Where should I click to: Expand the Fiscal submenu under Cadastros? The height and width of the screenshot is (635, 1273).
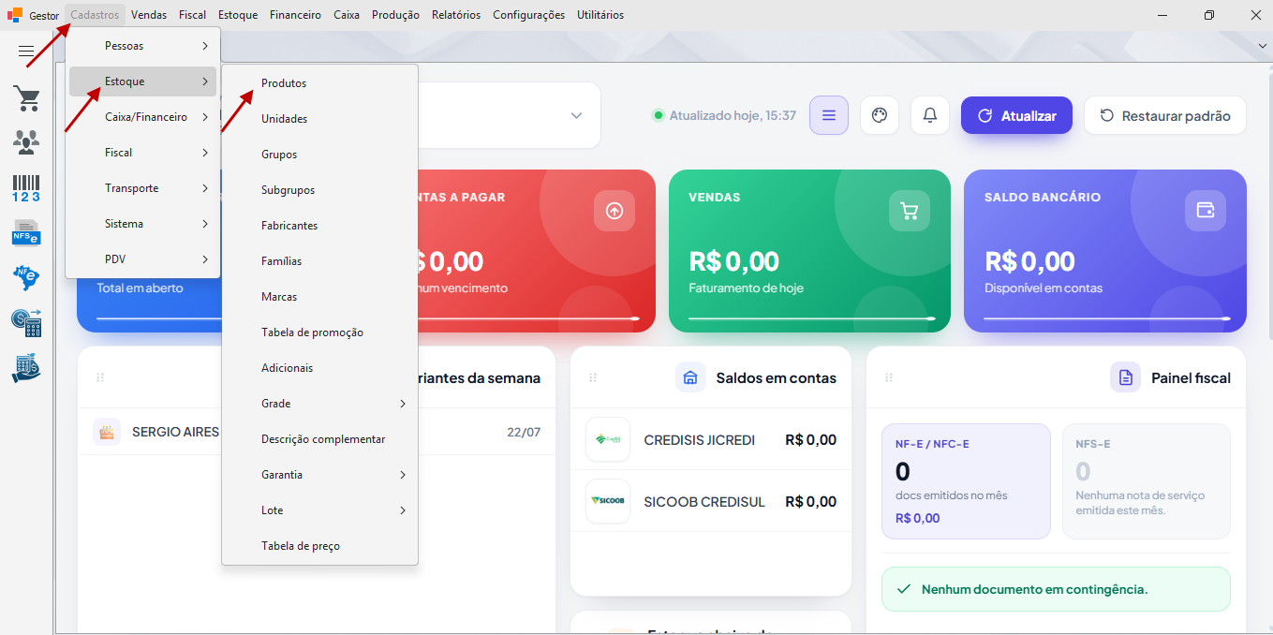(x=142, y=153)
